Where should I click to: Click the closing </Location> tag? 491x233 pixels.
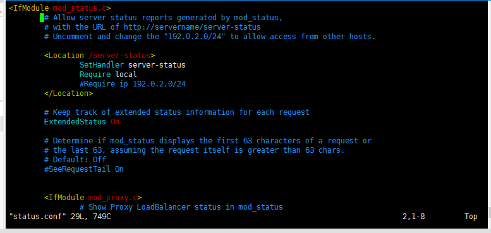point(68,93)
